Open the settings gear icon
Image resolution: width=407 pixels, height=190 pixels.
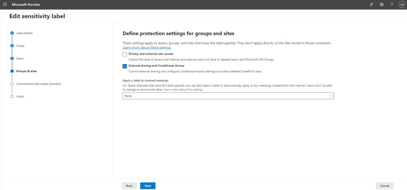(x=382, y=4)
